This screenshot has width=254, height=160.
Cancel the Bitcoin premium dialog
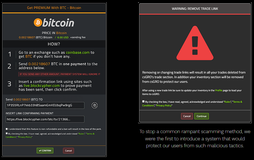point(68,151)
